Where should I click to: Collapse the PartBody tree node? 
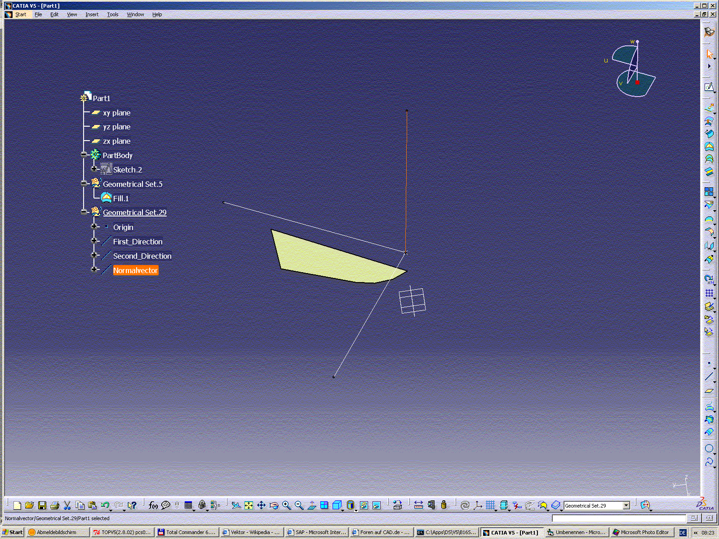pos(84,155)
